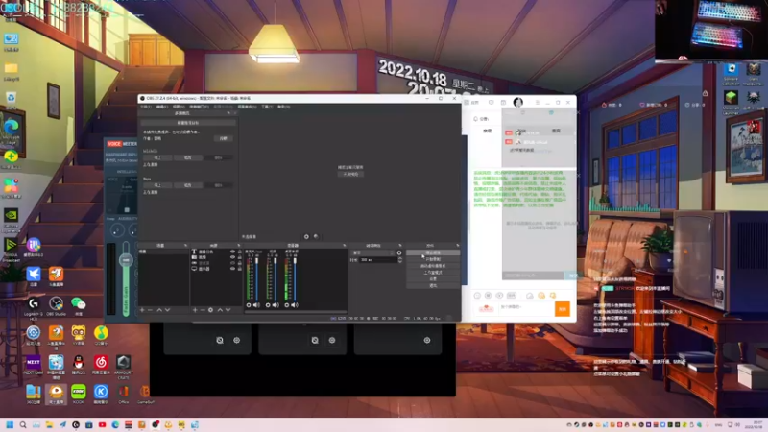Open the 视图 (View) menu in OBS
This screenshot has height=432, width=768.
click(x=179, y=107)
